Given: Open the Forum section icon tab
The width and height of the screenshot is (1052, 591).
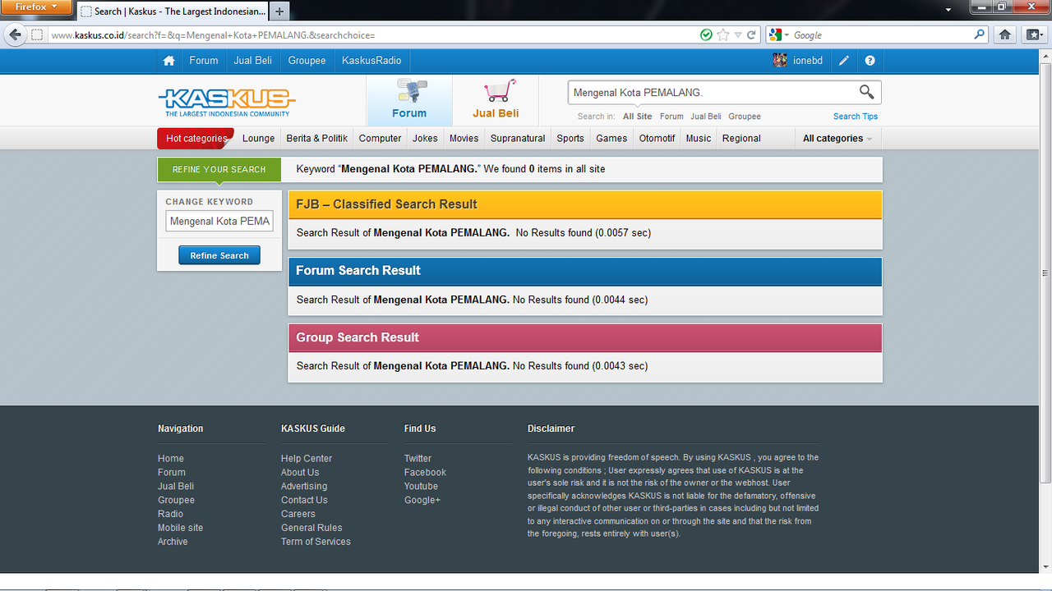Looking at the screenshot, I should 409,100.
